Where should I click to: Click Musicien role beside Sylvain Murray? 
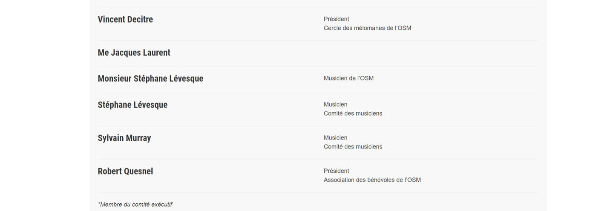pyautogui.click(x=335, y=138)
